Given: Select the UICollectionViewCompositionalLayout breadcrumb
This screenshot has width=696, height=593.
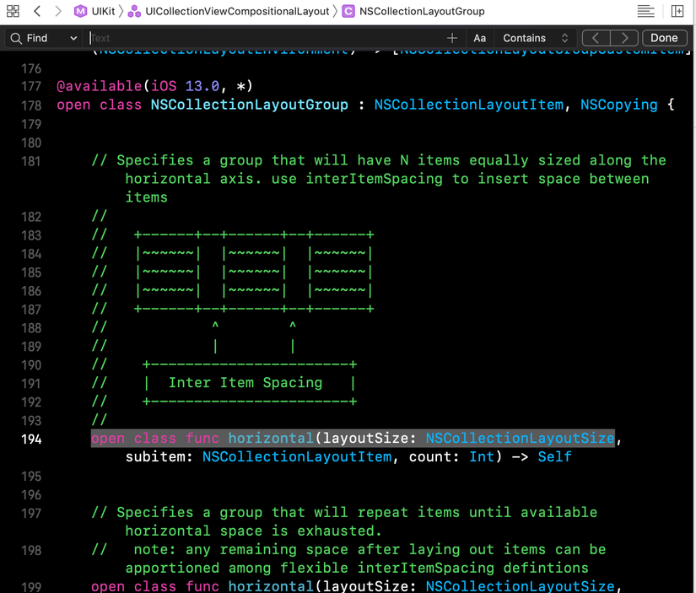Looking at the screenshot, I should [229, 11].
